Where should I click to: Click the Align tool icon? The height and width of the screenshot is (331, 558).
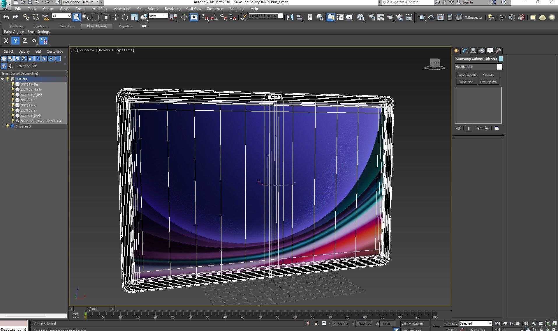[x=299, y=17]
